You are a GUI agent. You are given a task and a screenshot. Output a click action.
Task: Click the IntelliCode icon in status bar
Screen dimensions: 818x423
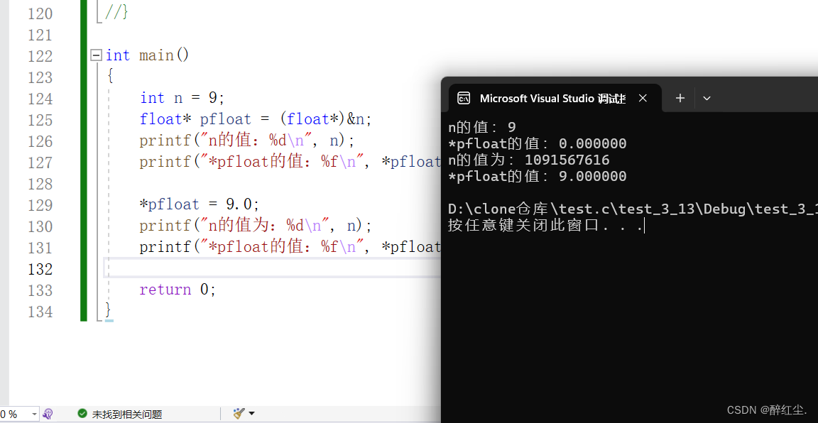[48, 414]
